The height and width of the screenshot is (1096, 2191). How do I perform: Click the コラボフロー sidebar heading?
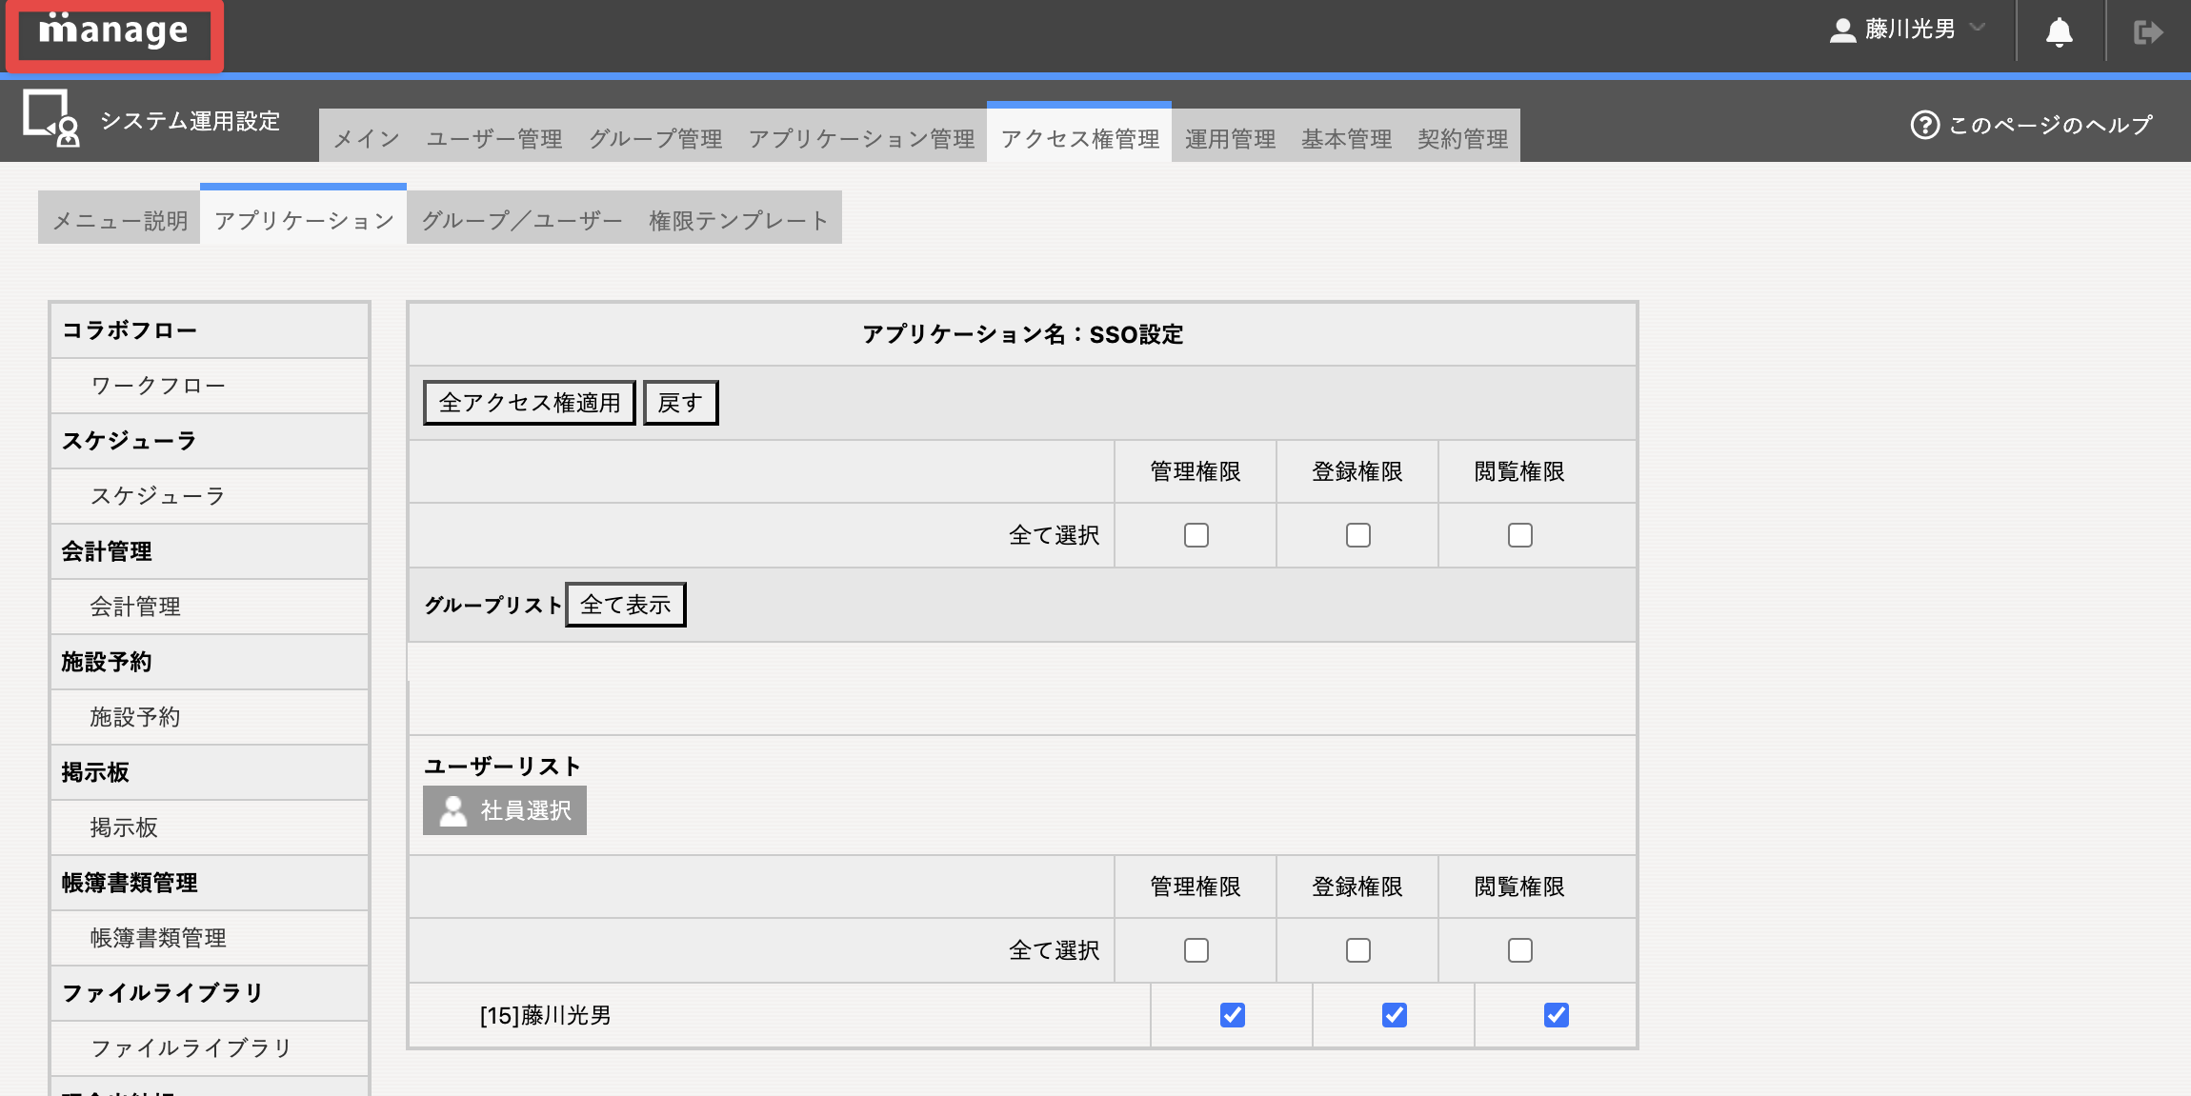tap(210, 330)
